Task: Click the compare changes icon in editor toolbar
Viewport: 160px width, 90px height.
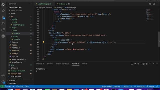Action: pos(150,4)
